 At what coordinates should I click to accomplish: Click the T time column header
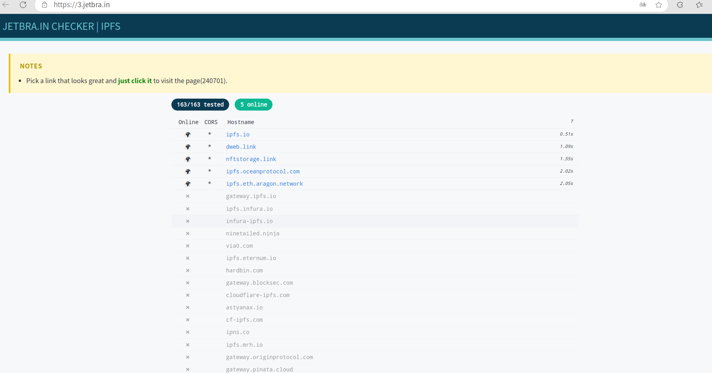tap(572, 121)
